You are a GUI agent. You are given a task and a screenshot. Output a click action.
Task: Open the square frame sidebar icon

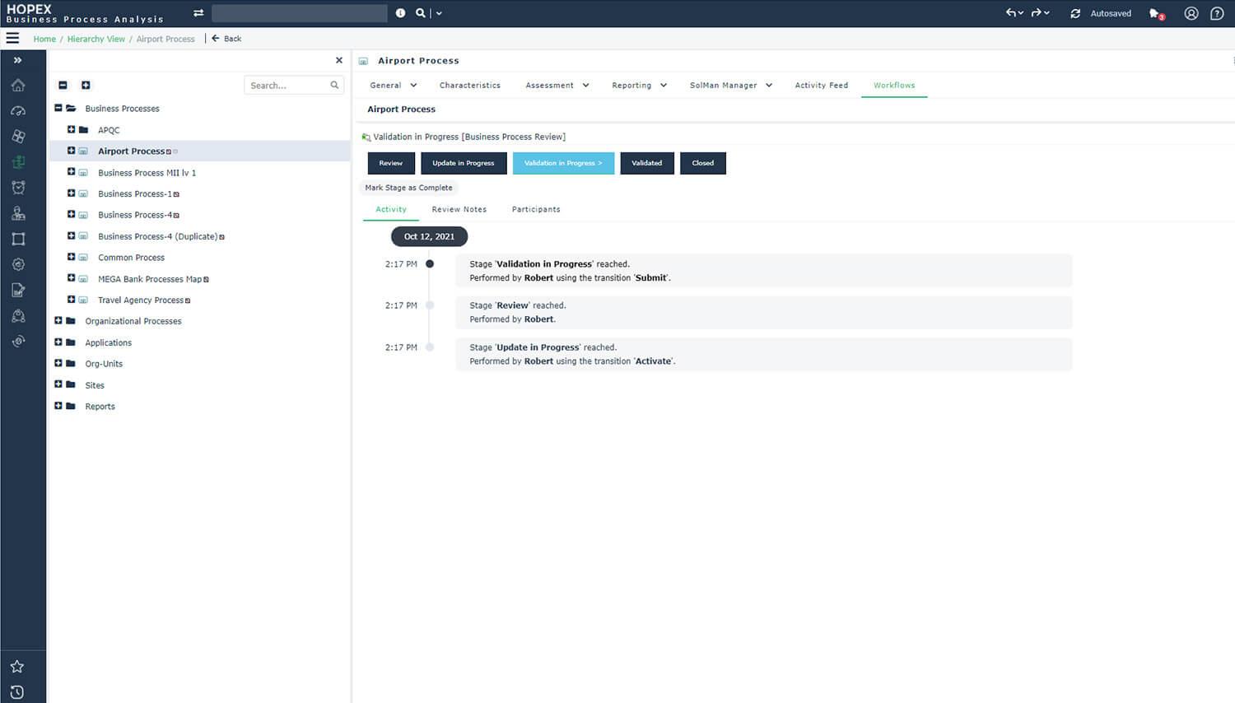(x=18, y=239)
